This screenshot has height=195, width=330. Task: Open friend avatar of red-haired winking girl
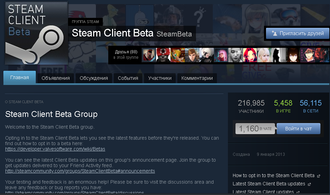coord(250,55)
